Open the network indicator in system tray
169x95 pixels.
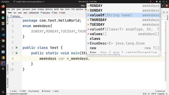pos(157,2)
